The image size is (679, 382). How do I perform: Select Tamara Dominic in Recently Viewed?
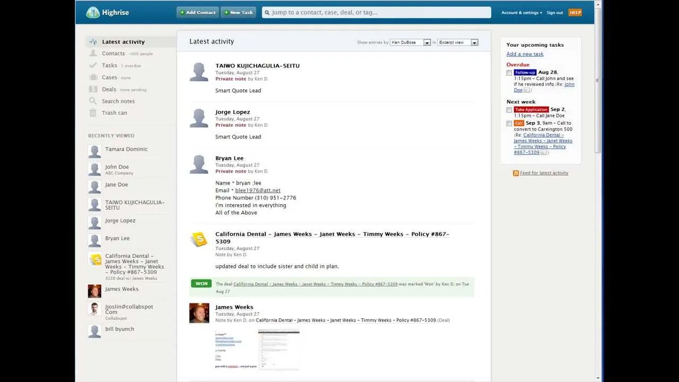pyautogui.click(x=126, y=149)
